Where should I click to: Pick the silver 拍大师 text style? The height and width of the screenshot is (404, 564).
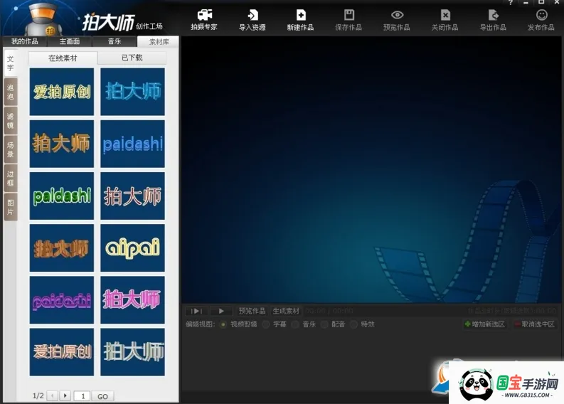(133, 352)
